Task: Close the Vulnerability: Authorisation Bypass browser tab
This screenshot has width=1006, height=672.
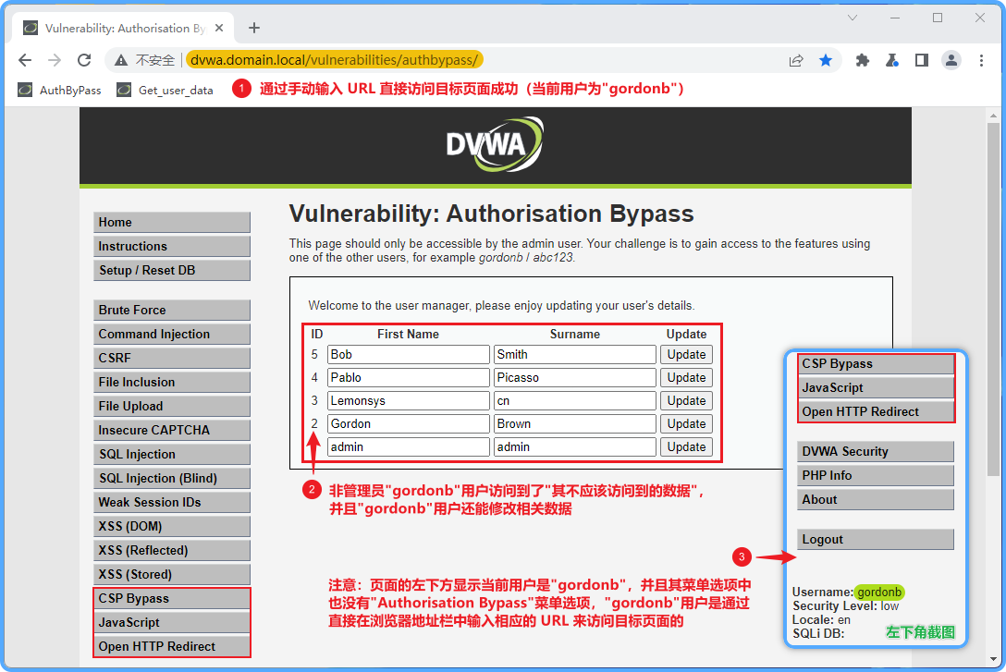Action: pyautogui.click(x=219, y=28)
